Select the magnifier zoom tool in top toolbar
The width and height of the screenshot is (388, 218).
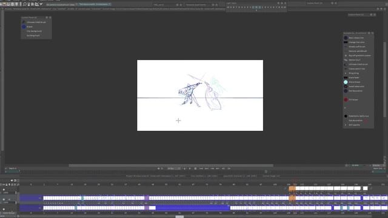pos(25,4)
